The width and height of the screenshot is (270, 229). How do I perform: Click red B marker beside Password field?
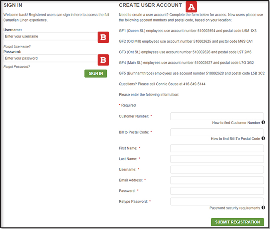[103, 60]
